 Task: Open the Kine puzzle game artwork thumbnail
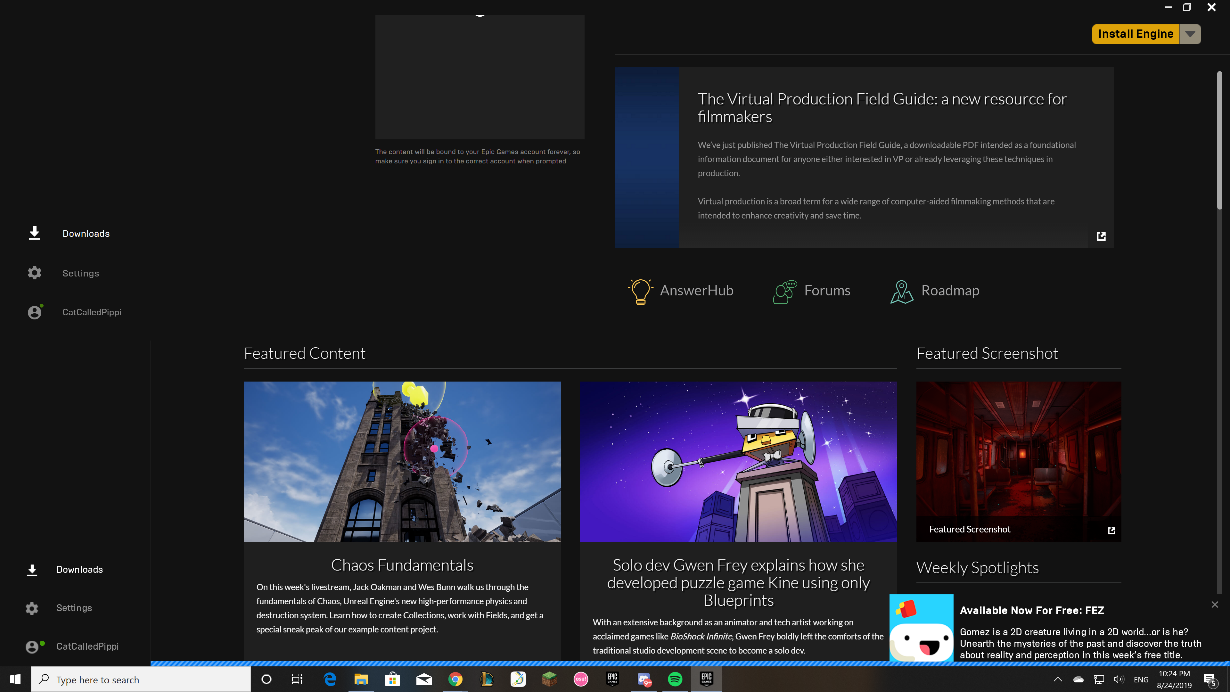point(738,461)
